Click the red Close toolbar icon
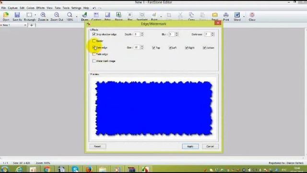Screen dimensions: 307x173 click(252, 16)
